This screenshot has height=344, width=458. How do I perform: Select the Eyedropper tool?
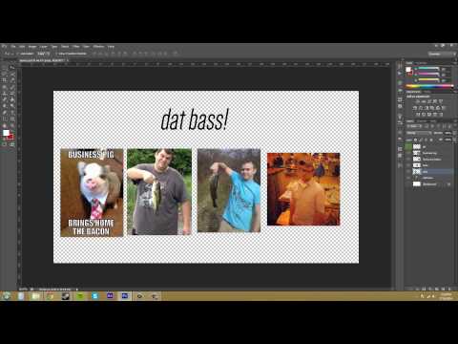tap(12, 80)
